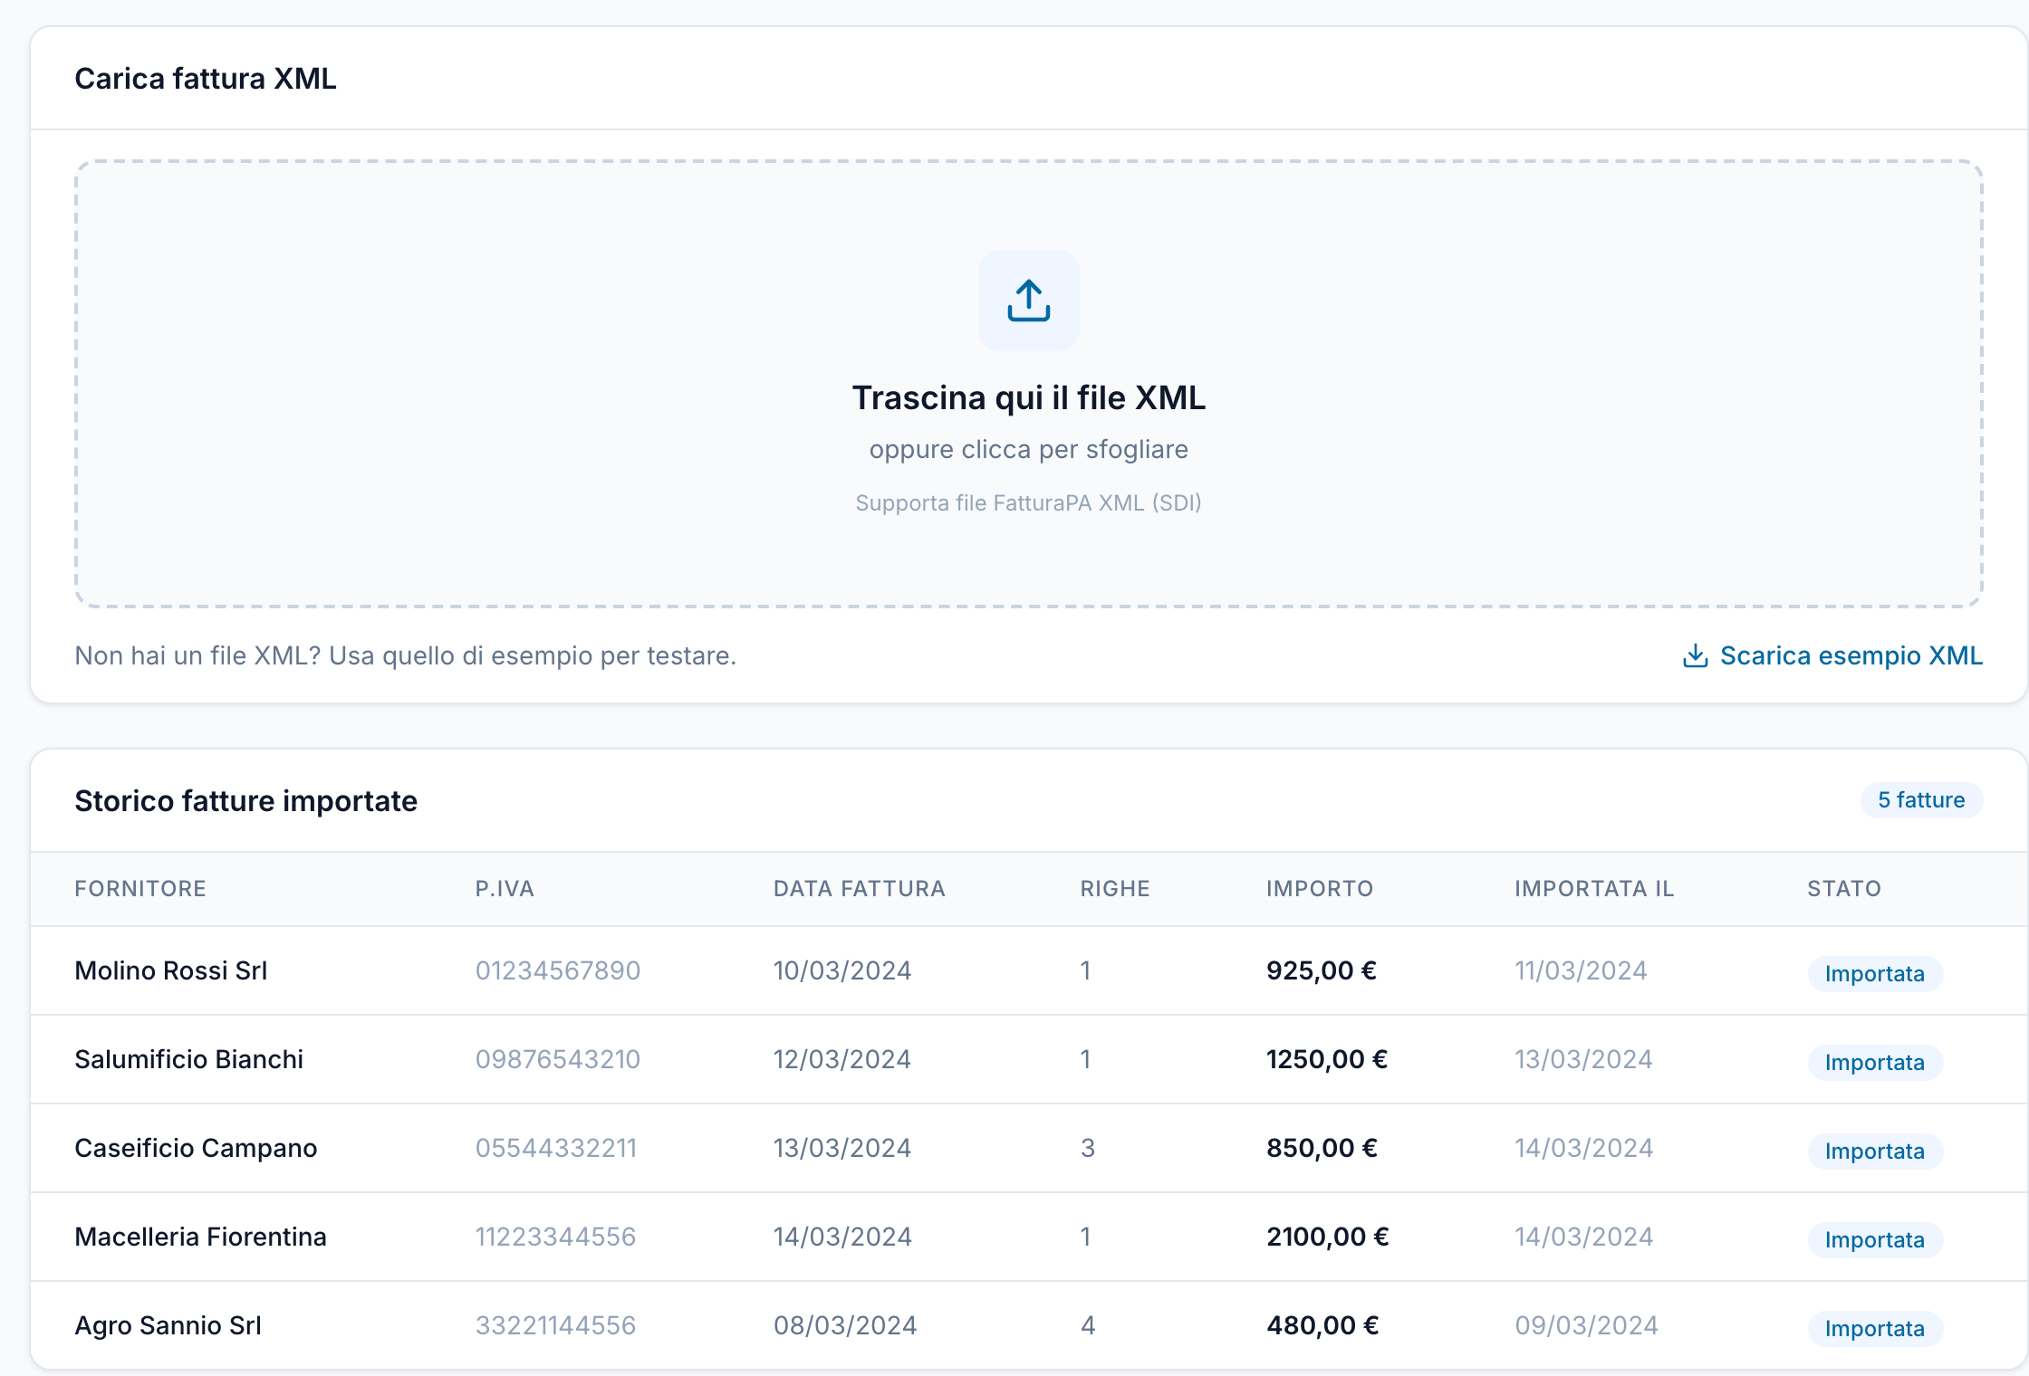2029x1376 pixels.
Task: Open the Caseificio Campano invoice entry
Action: [196, 1148]
